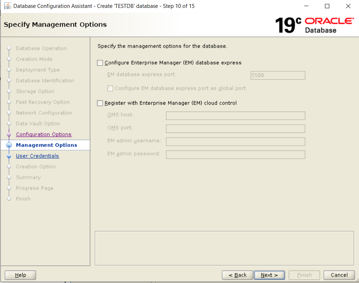
Task: Focus the OMS port input field
Action: [235, 129]
